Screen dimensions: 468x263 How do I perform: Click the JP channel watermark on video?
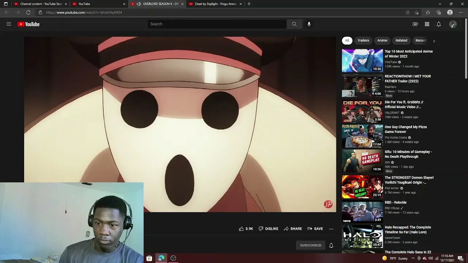[x=328, y=205]
